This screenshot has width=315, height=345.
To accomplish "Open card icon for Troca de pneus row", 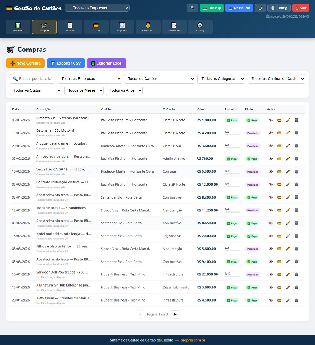I will click(x=279, y=210).
